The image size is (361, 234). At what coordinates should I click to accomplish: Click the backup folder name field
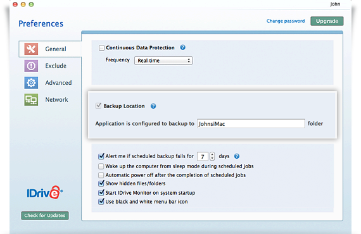[251, 123]
